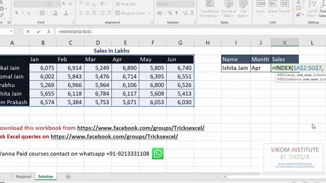Viewport: 326px width, 183px height.
Task: Launch the Number format dialog launcher
Action: [195, 22]
